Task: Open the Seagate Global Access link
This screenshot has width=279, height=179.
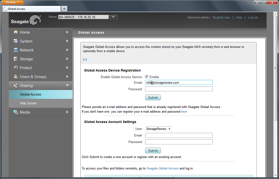Action: tap(162, 168)
